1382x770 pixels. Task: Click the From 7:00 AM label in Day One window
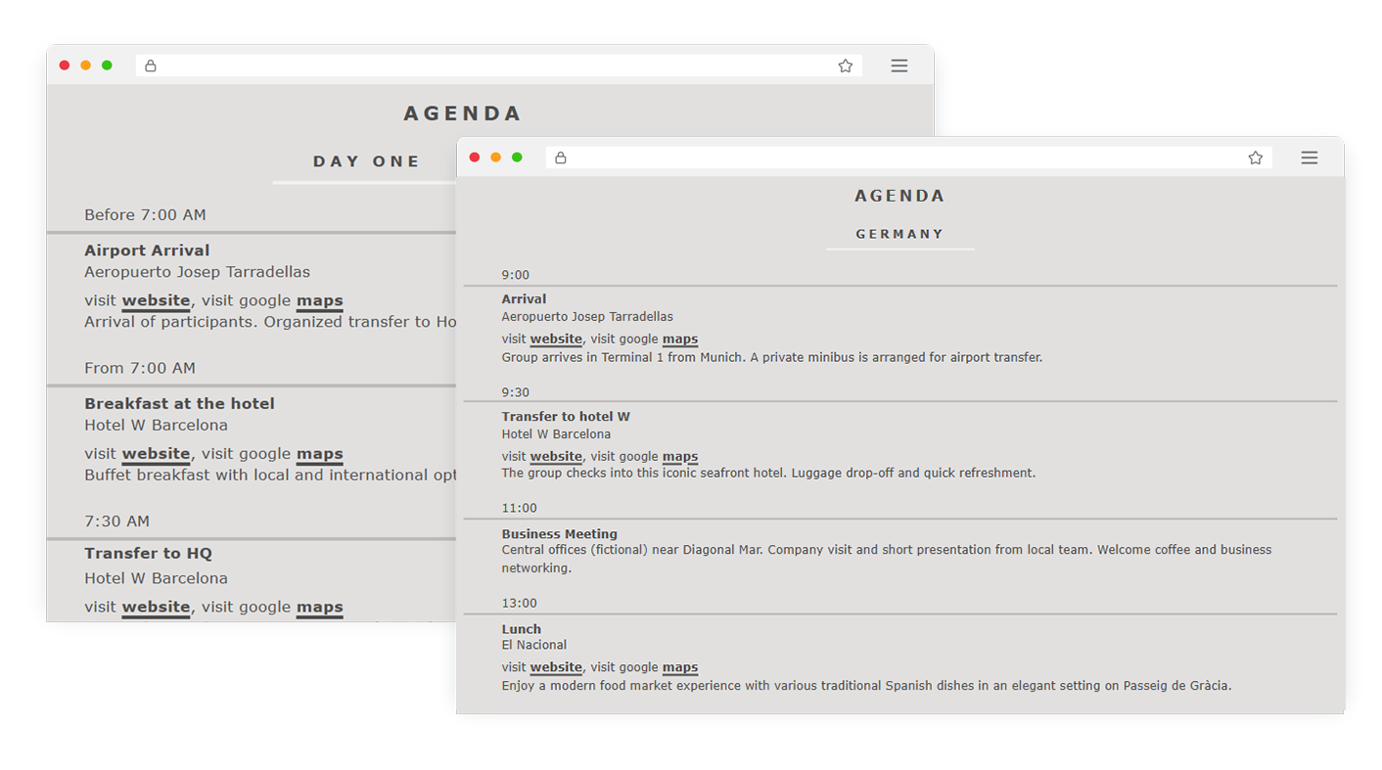[x=140, y=369]
